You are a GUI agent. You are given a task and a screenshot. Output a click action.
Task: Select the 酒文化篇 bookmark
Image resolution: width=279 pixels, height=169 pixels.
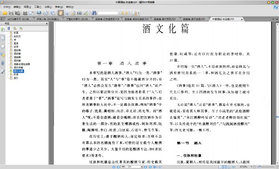tap(19, 71)
